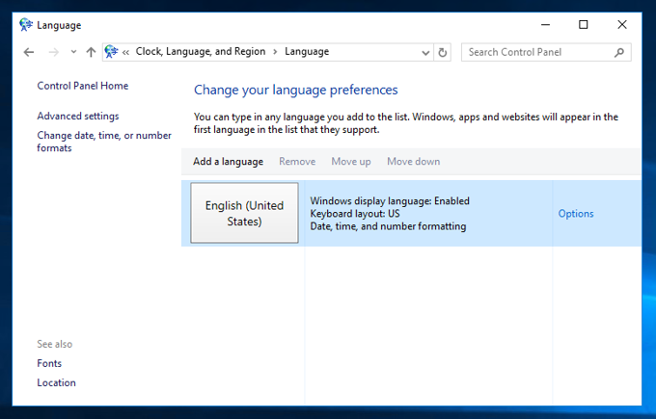Maximize the Language window
This screenshot has width=656, height=419.
point(584,25)
